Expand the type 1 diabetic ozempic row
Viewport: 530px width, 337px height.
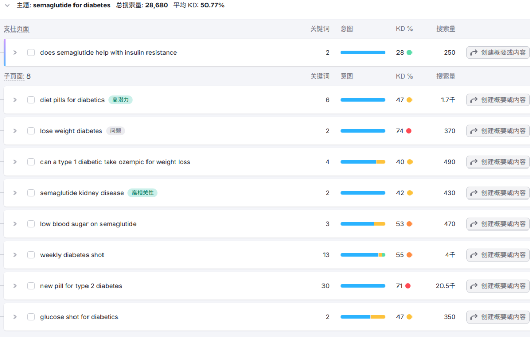pos(15,162)
